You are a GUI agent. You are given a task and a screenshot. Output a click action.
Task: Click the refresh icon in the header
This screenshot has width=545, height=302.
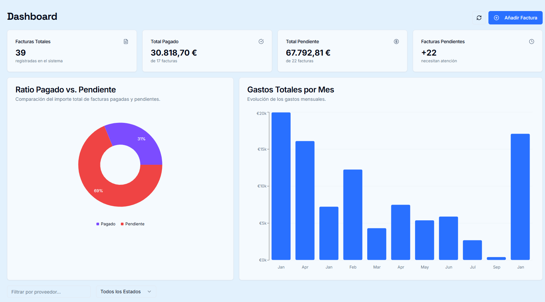479,18
